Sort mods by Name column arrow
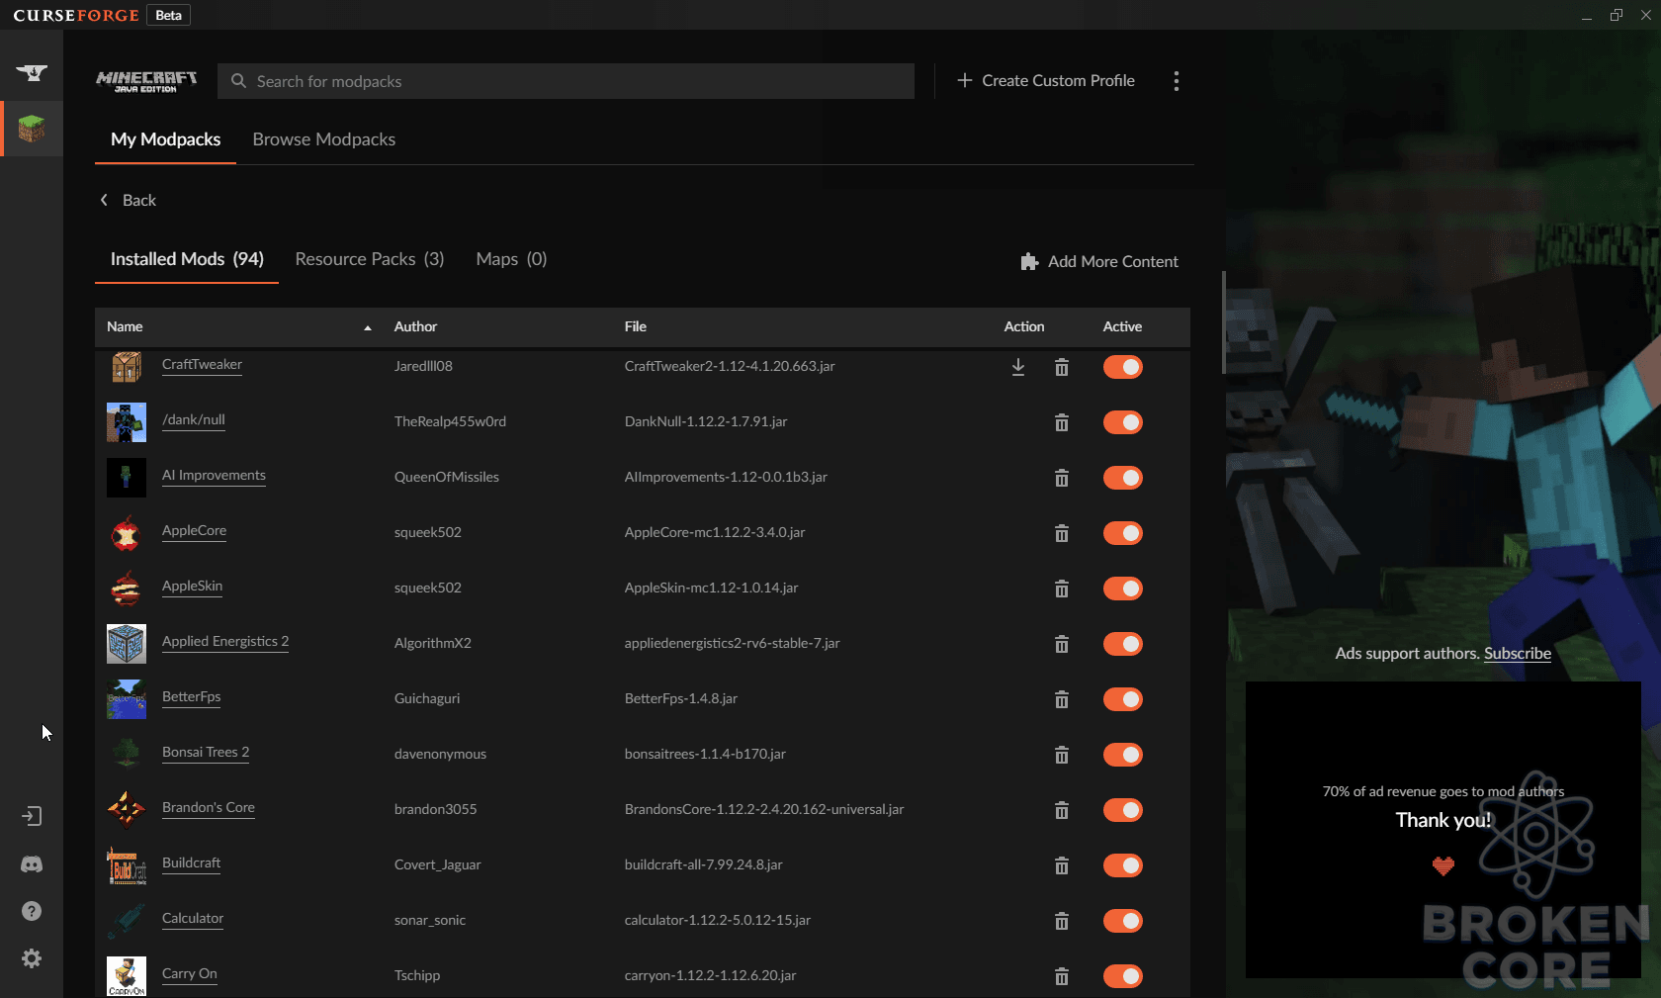Screen dimensions: 1661x998 (368, 327)
